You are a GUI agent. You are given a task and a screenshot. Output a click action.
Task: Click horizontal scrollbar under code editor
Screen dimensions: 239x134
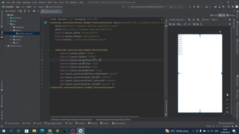pyautogui.click(x=94, y=117)
